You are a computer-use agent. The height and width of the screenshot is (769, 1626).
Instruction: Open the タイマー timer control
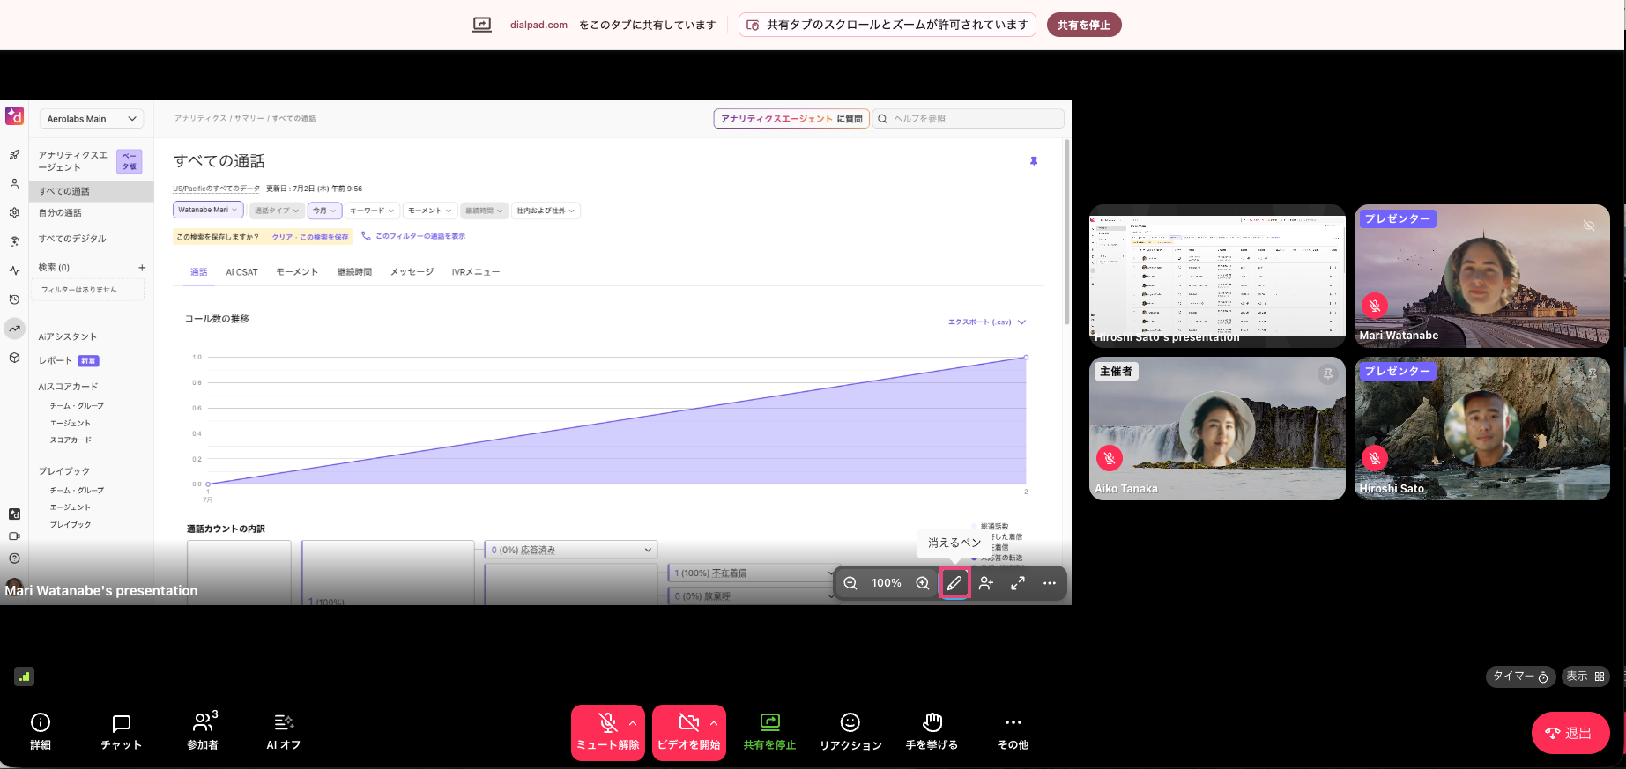click(x=1521, y=677)
